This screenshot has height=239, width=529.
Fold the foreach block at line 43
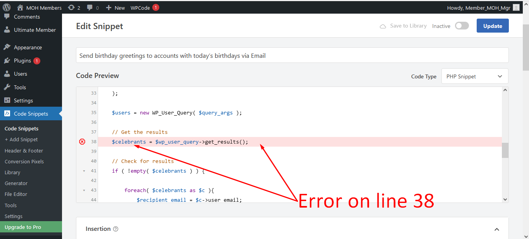click(84, 191)
